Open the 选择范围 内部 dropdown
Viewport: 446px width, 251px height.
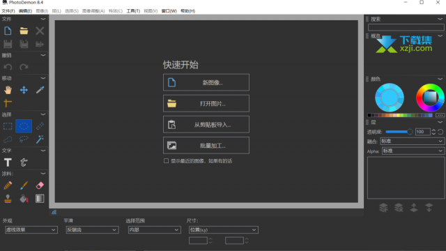click(155, 230)
